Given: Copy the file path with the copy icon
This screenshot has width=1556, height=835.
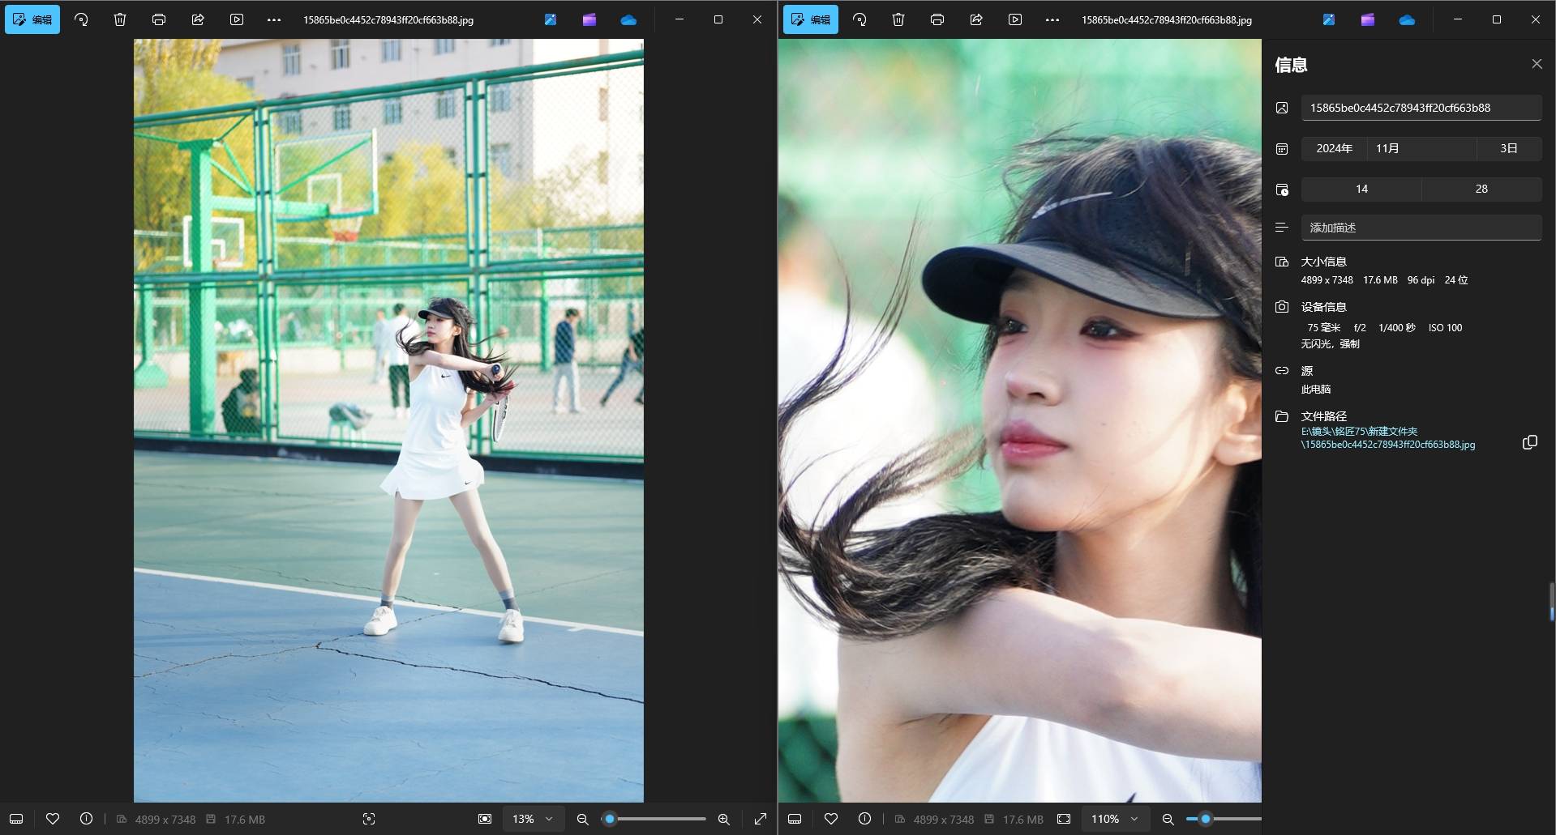Looking at the screenshot, I should tap(1529, 442).
